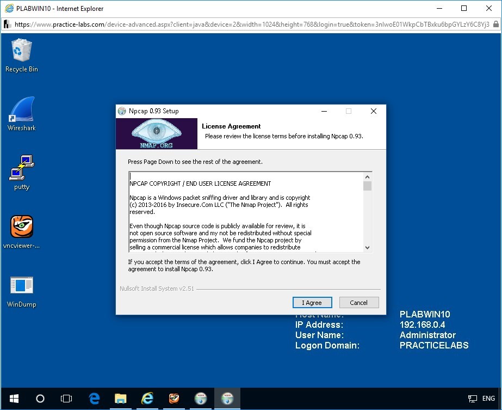Image resolution: width=502 pixels, height=410 pixels.
Task: Switch to first installer taskbar icon
Action: pyautogui.click(x=200, y=399)
